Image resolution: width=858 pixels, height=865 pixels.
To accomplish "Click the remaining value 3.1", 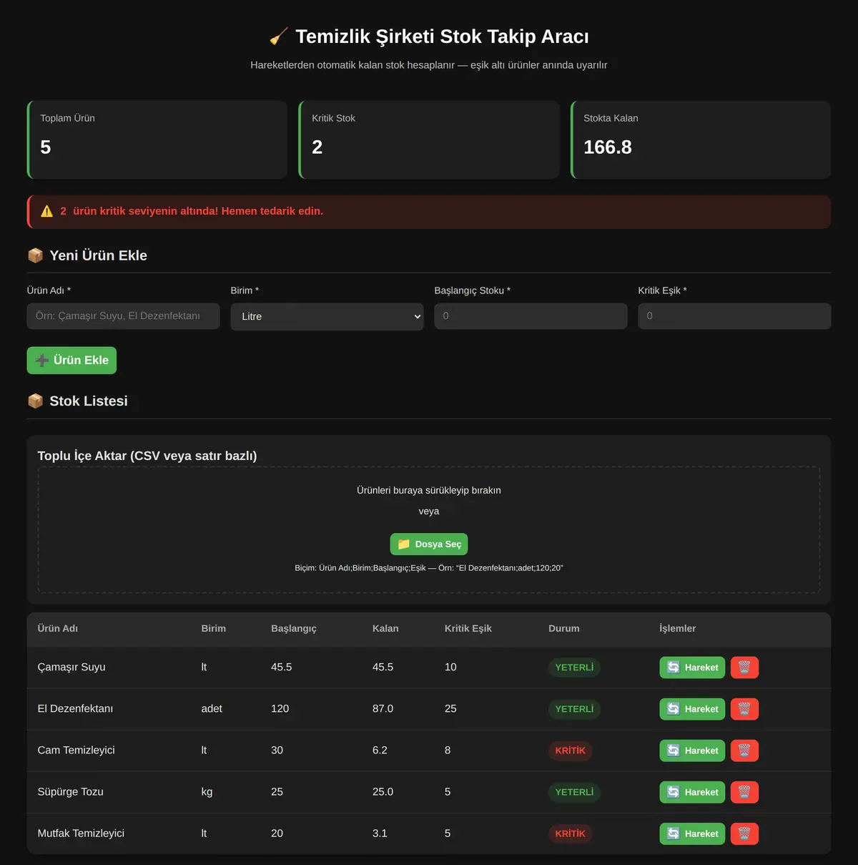I will (380, 833).
